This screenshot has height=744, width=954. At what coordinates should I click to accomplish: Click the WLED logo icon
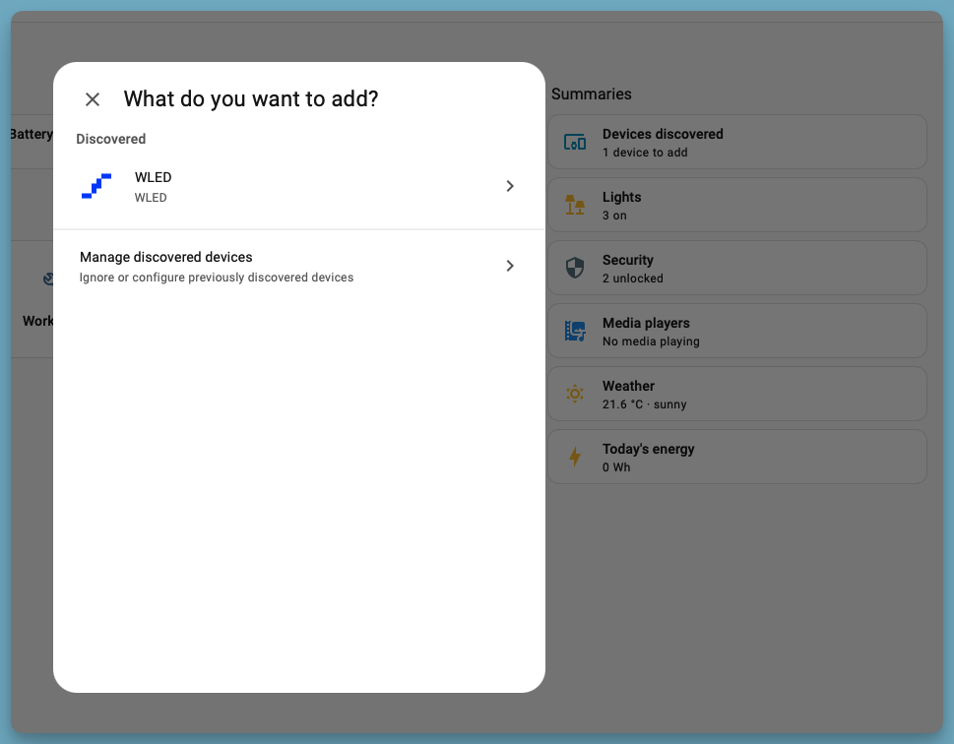pos(95,186)
